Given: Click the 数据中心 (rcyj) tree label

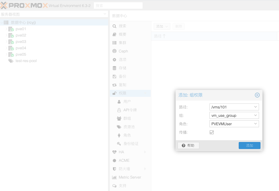Looking at the screenshot, I should click(x=23, y=22).
